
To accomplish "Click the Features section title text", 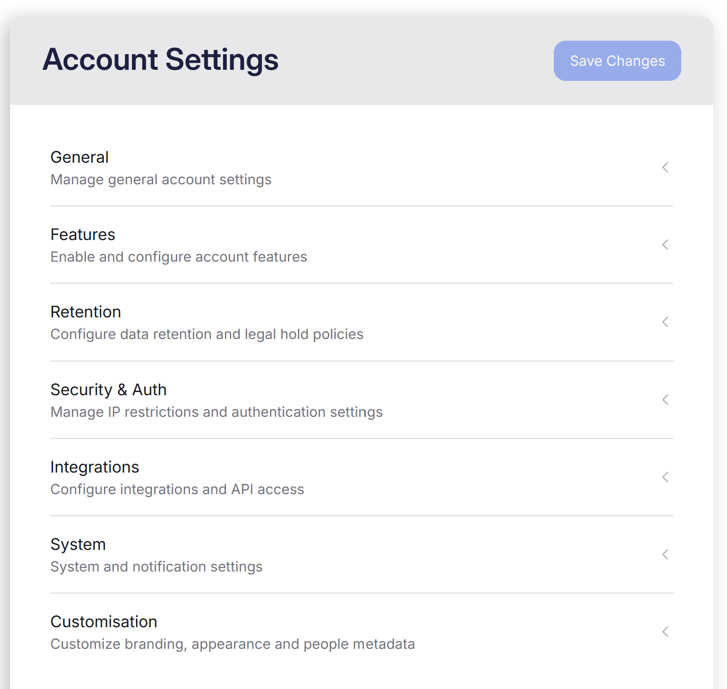I will [82, 234].
